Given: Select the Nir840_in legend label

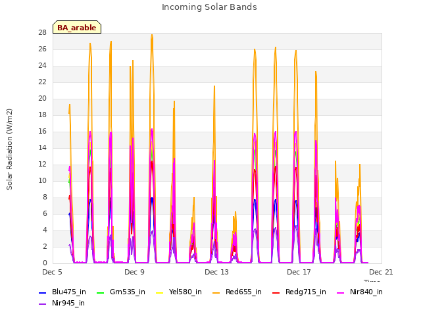Looking at the screenshot, I should (x=366, y=292).
